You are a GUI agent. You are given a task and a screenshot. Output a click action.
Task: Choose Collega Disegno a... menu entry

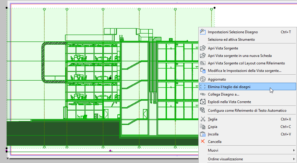click(x=224, y=94)
